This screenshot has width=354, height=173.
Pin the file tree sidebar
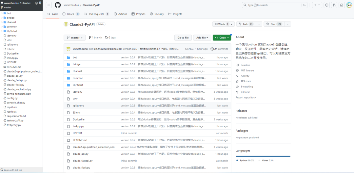40,3
